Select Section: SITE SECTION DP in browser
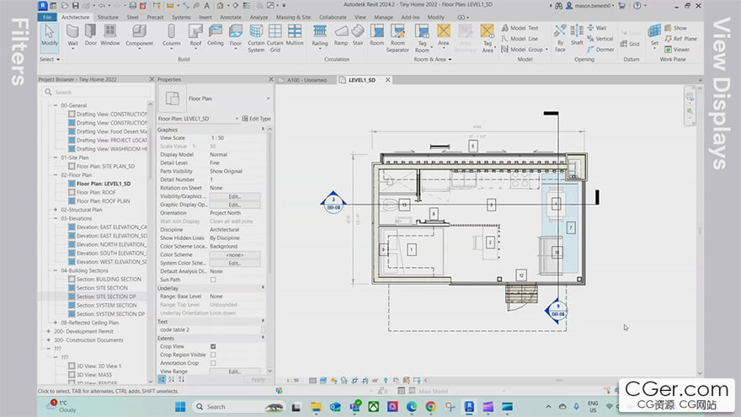 pyautogui.click(x=106, y=297)
